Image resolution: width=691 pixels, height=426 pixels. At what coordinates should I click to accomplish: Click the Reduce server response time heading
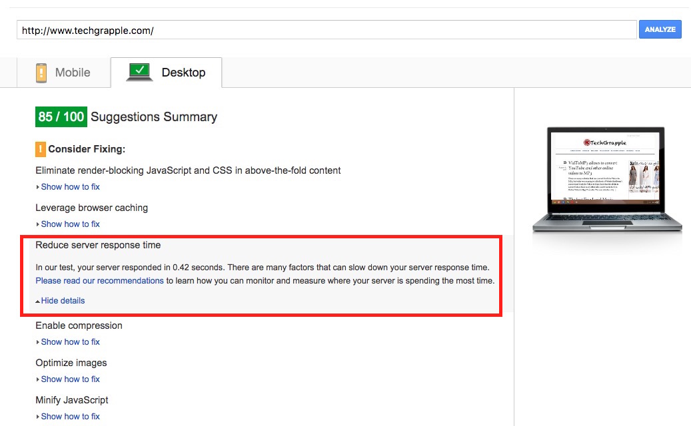98,245
